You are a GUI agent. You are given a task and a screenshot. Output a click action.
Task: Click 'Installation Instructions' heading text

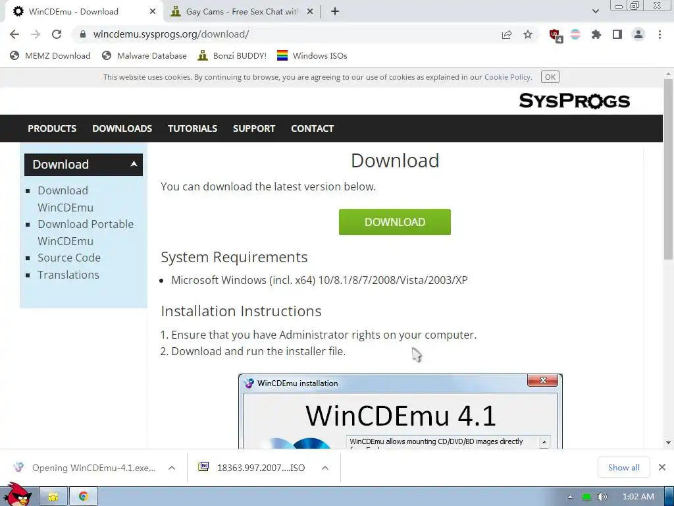241,311
